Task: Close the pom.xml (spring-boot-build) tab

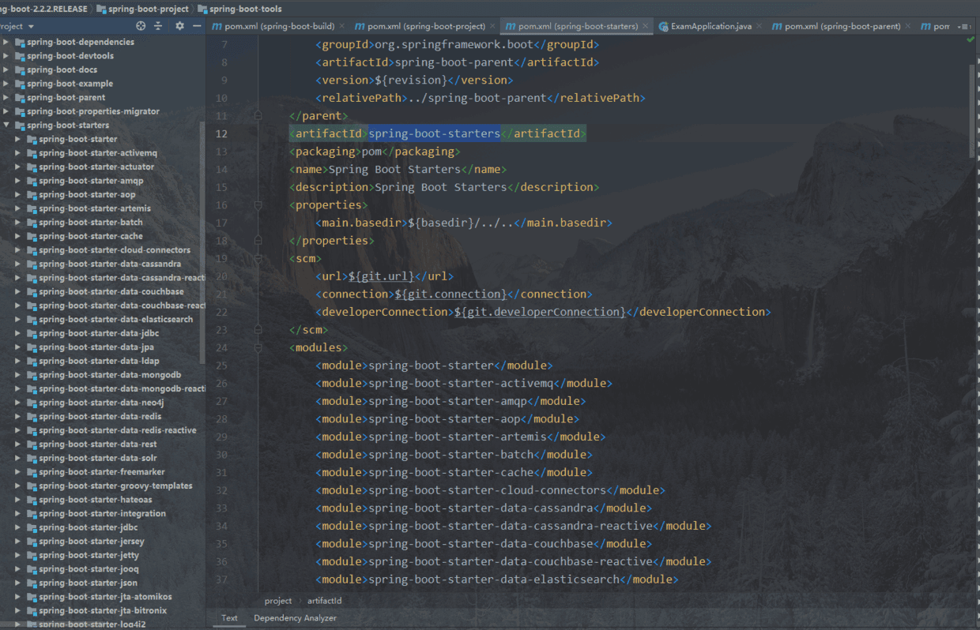Action: (x=342, y=26)
